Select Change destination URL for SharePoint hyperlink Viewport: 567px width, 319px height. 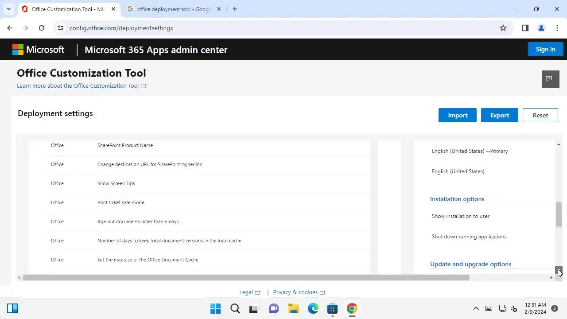pos(208,164)
